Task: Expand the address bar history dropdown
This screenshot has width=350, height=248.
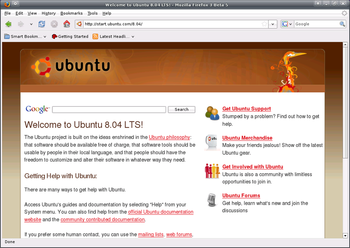Action: pos(273,24)
